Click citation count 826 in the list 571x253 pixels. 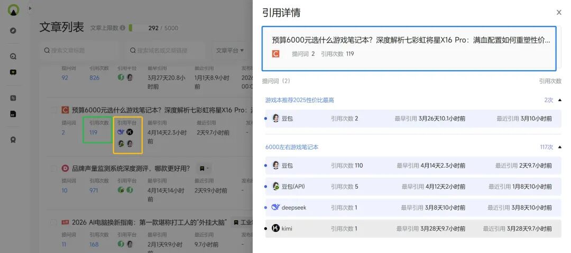(94, 77)
